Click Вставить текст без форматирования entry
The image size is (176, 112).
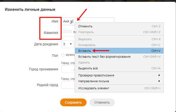click(x=119, y=57)
